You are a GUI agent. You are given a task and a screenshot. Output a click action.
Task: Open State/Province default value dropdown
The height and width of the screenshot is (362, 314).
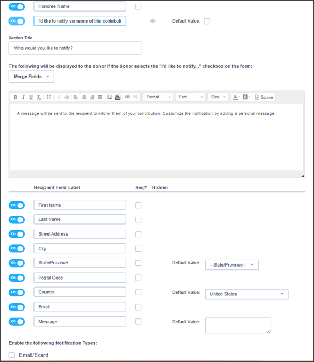232,265
